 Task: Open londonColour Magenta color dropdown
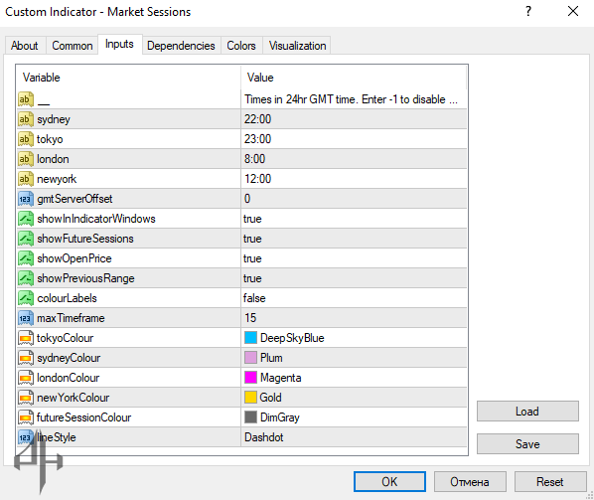[x=354, y=378]
